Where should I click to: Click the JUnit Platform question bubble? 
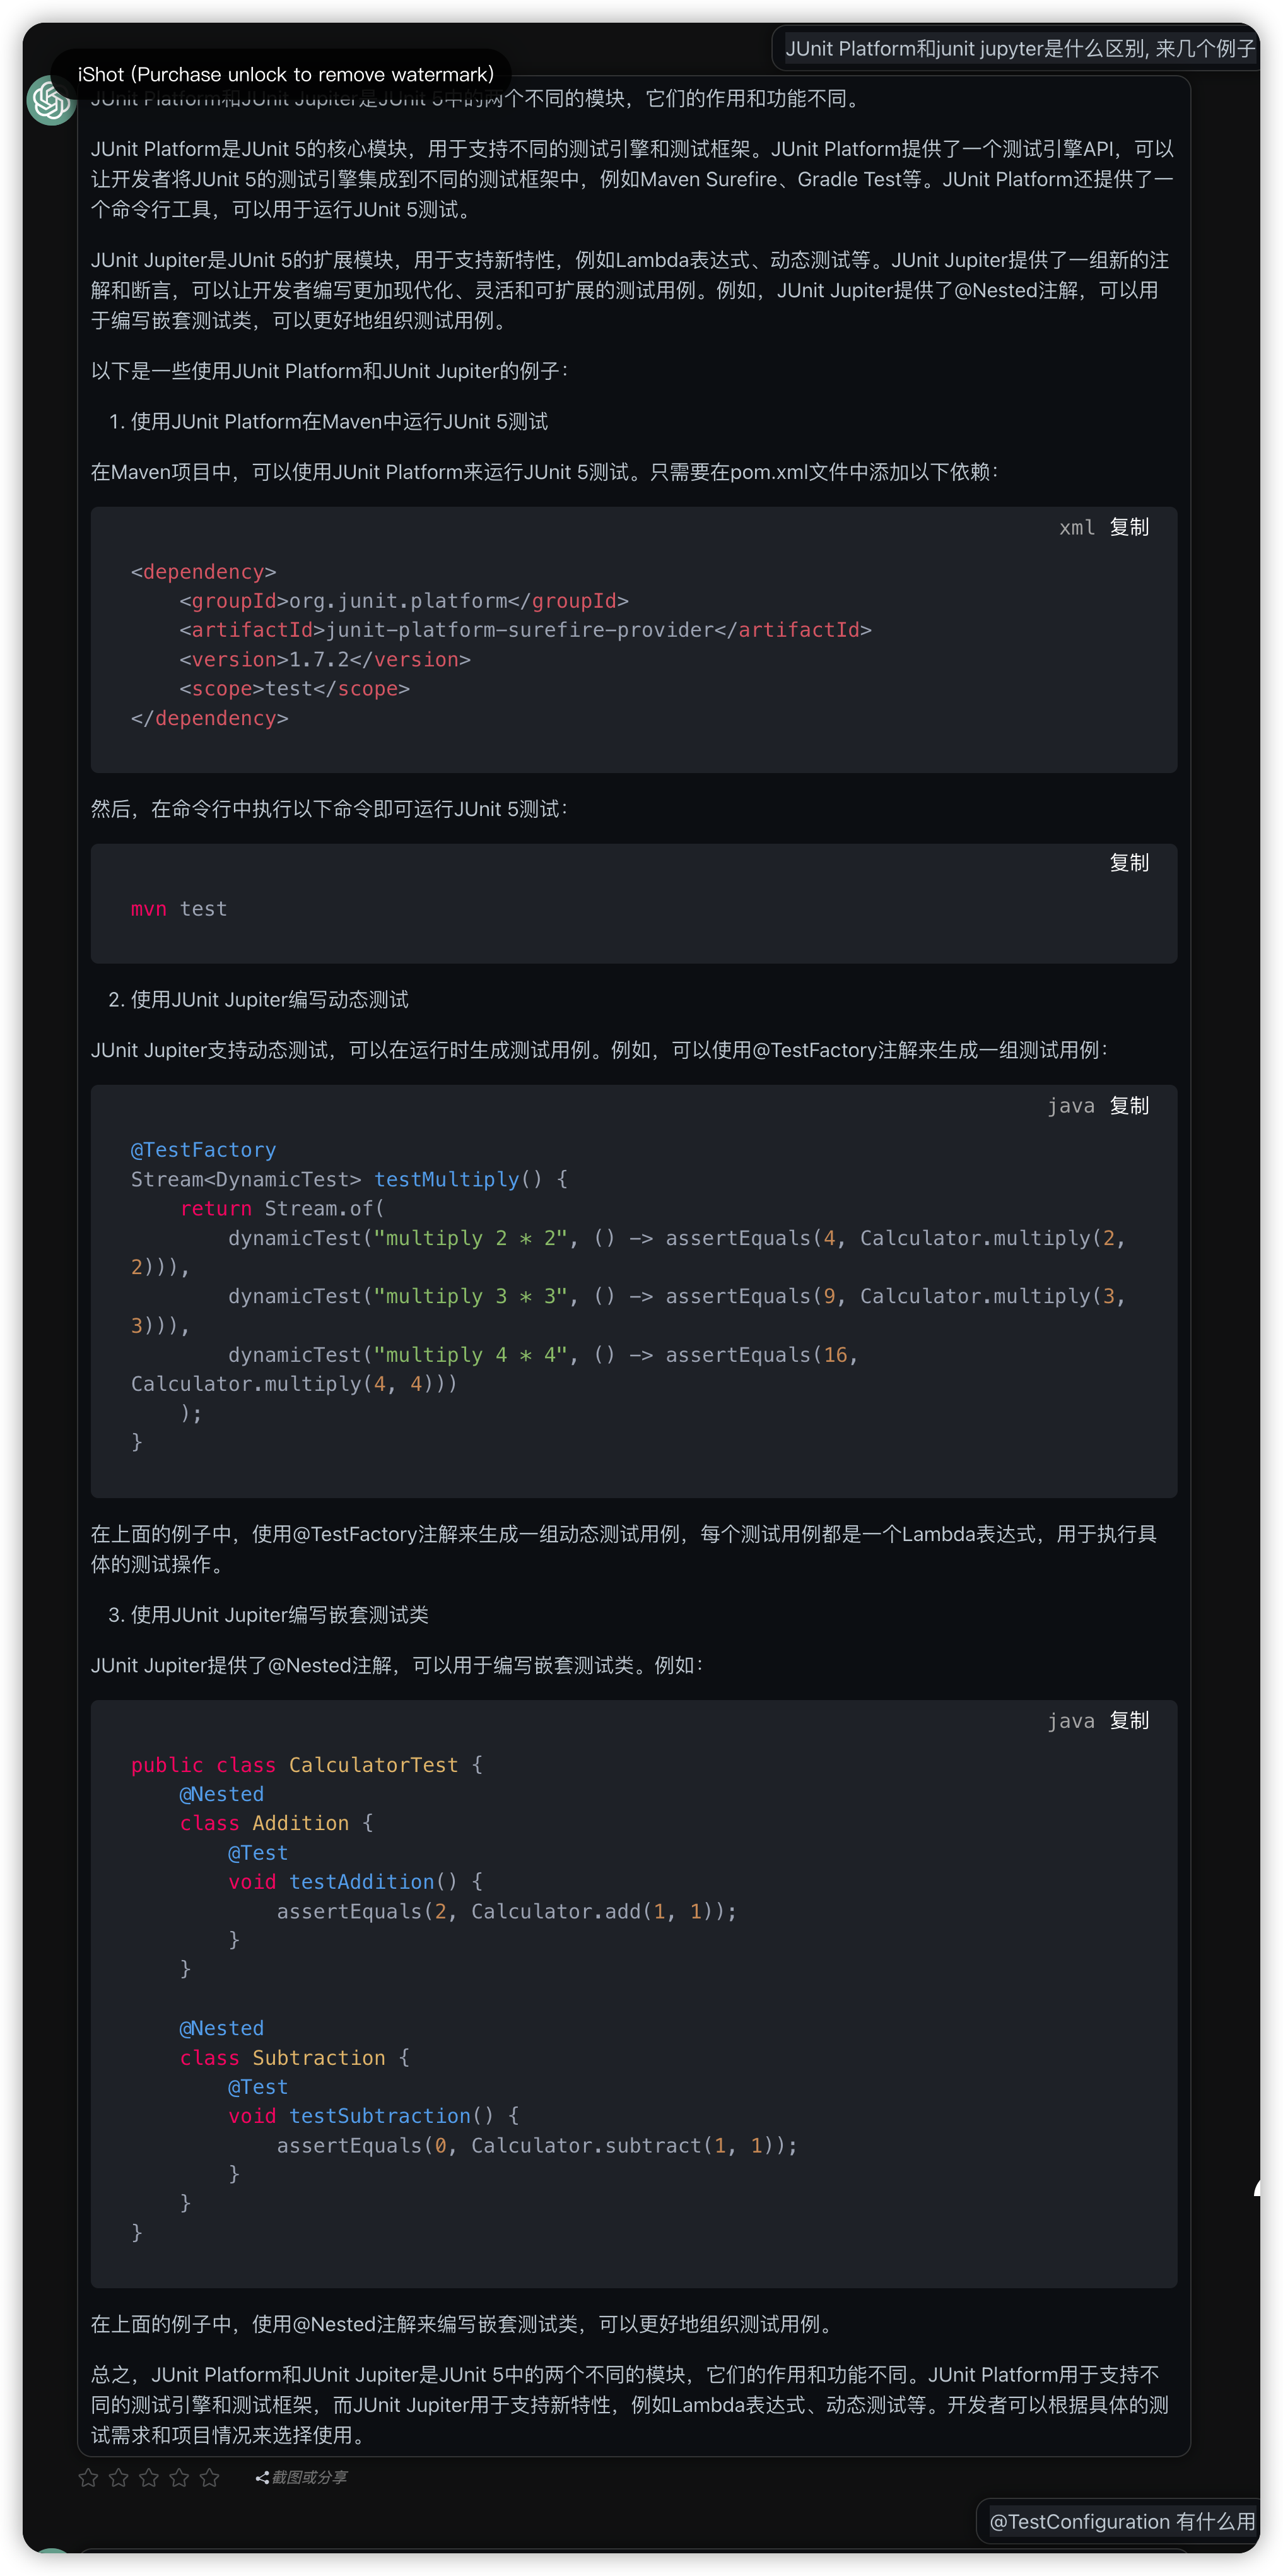tap(1019, 49)
